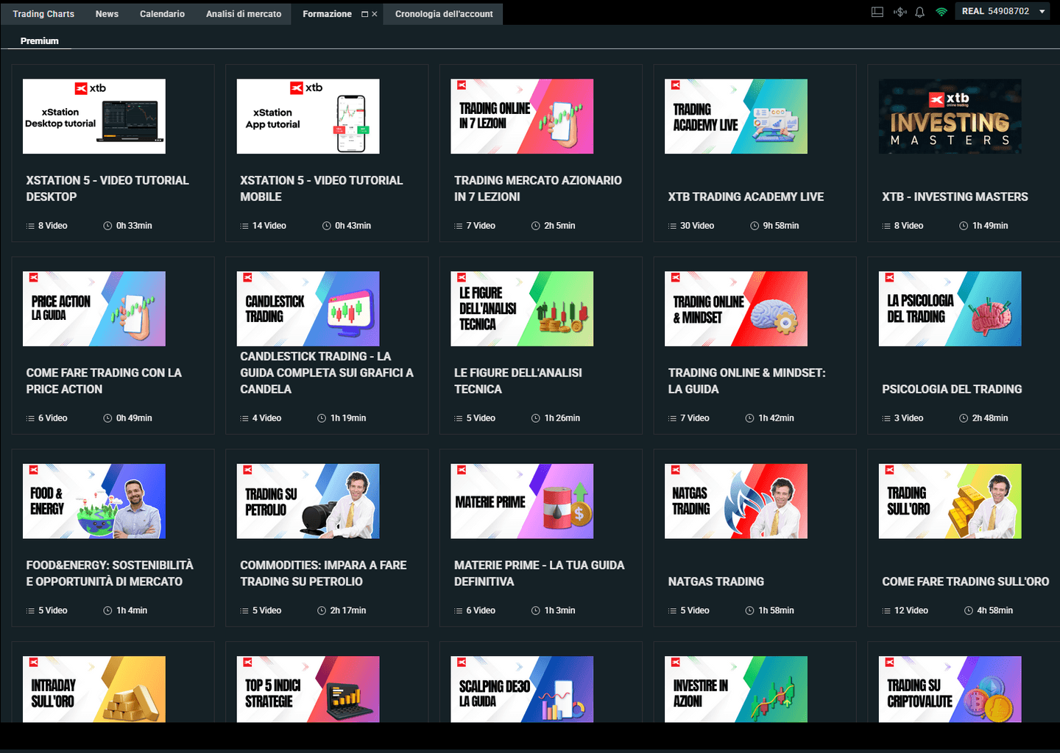The height and width of the screenshot is (753, 1060).
Task: Open the Food & Energy thumbnail
Action: pos(94,502)
